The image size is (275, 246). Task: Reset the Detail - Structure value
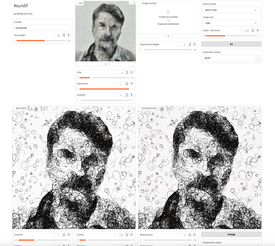tap(258, 30)
